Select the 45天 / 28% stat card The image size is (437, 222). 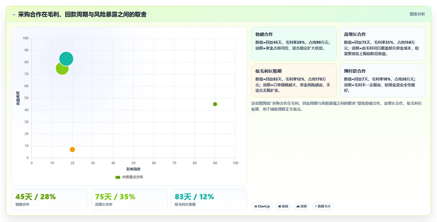coord(50,200)
